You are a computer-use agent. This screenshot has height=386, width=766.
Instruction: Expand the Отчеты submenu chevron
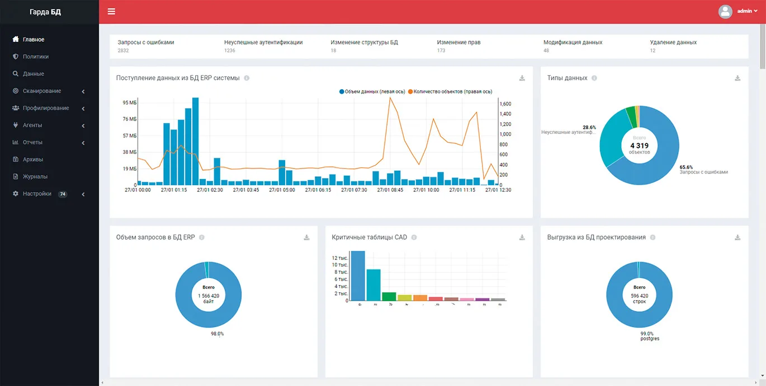(x=83, y=143)
